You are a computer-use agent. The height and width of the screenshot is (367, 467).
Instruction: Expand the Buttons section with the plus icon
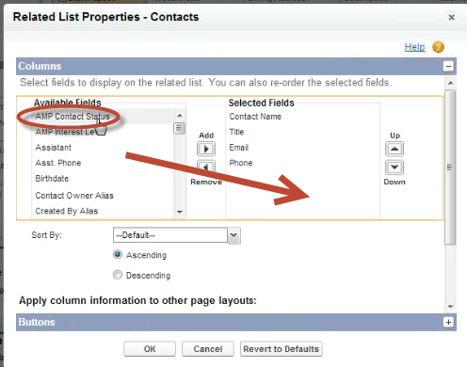click(x=448, y=322)
